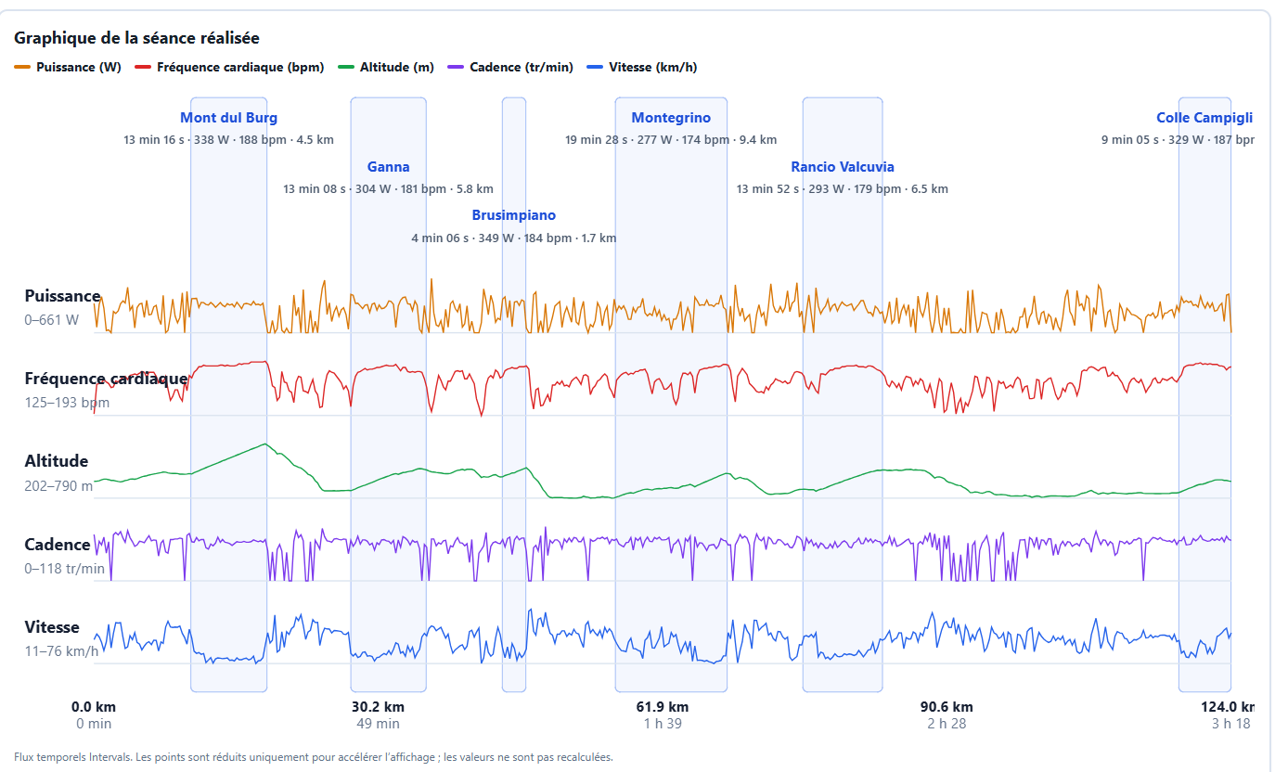The image size is (1275, 772).
Task: Select the Colle Campigli climb label
Action: click(1204, 118)
